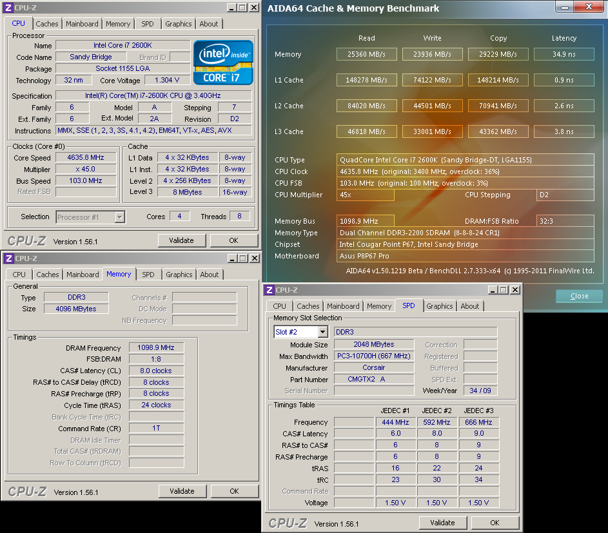The image size is (608, 533).
Task: Select SPD tab in the memory-timings CPU-Z window
Action: pos(148,275)
